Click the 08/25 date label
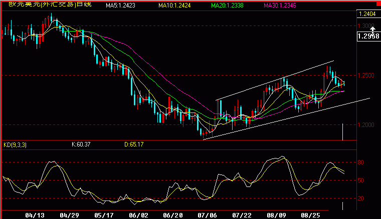Screen dimensions: 381x219 pyautogui.click(x=310, y=215)
